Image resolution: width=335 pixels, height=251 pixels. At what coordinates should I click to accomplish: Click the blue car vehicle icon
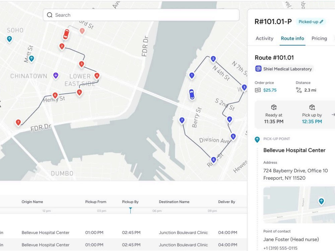click(x=192, y=94)
